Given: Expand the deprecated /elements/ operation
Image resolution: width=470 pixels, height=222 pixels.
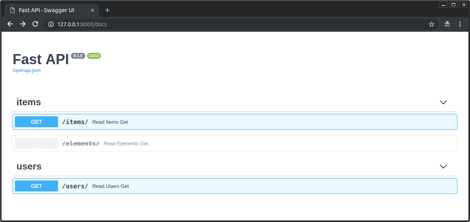Looking at the screenshot, I should 235,143.
